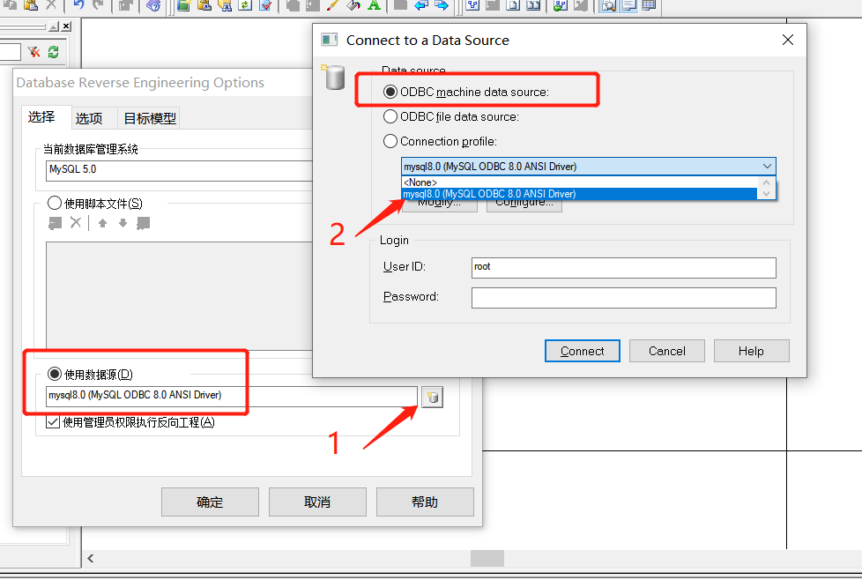The image size is (862, 580).
Task: Select 使用脚本文件(S) radio button
Action: (54, 203)
